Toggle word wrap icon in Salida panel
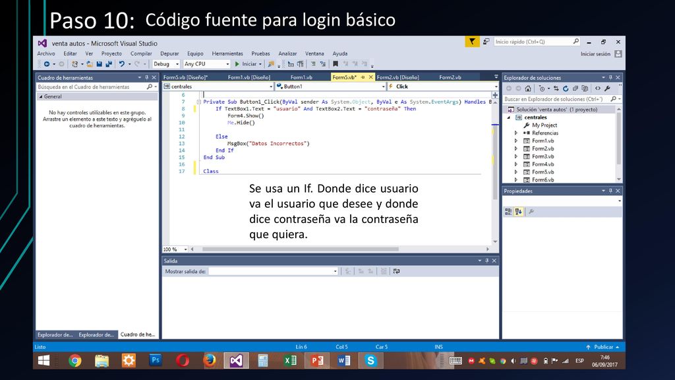 396,271
